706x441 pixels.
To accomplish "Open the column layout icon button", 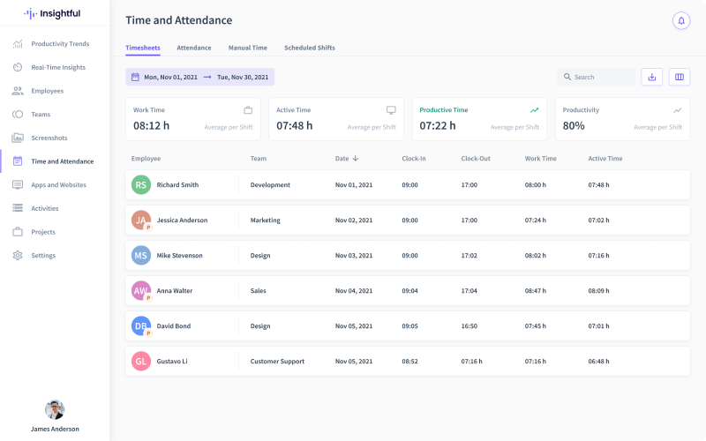I will click(679, 77).
